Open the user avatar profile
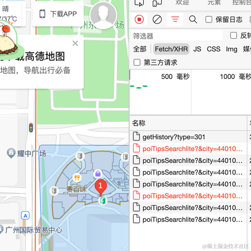251x251 pixels. pyautogui.click(x=103, y=16)
